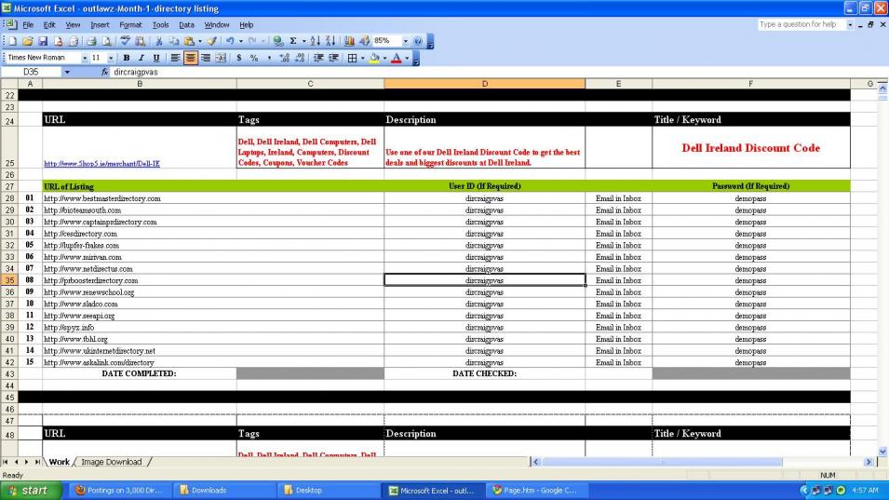
Task: Click Decrease Decimal icon
Action: coord(300,58)
